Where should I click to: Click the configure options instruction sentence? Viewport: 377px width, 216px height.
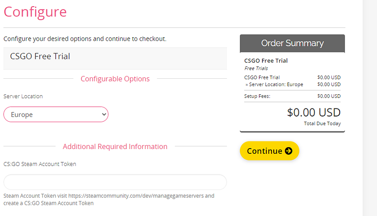85,39
